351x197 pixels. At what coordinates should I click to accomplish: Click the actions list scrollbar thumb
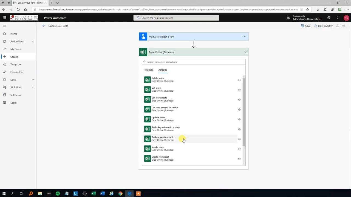(244, 112)
